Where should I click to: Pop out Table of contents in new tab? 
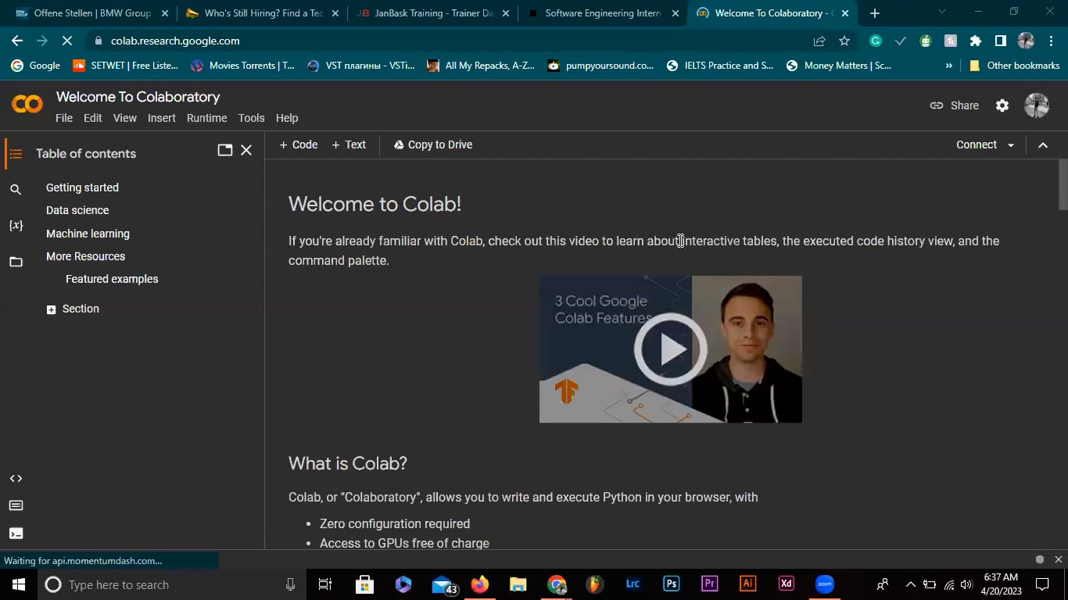(225, 150)
